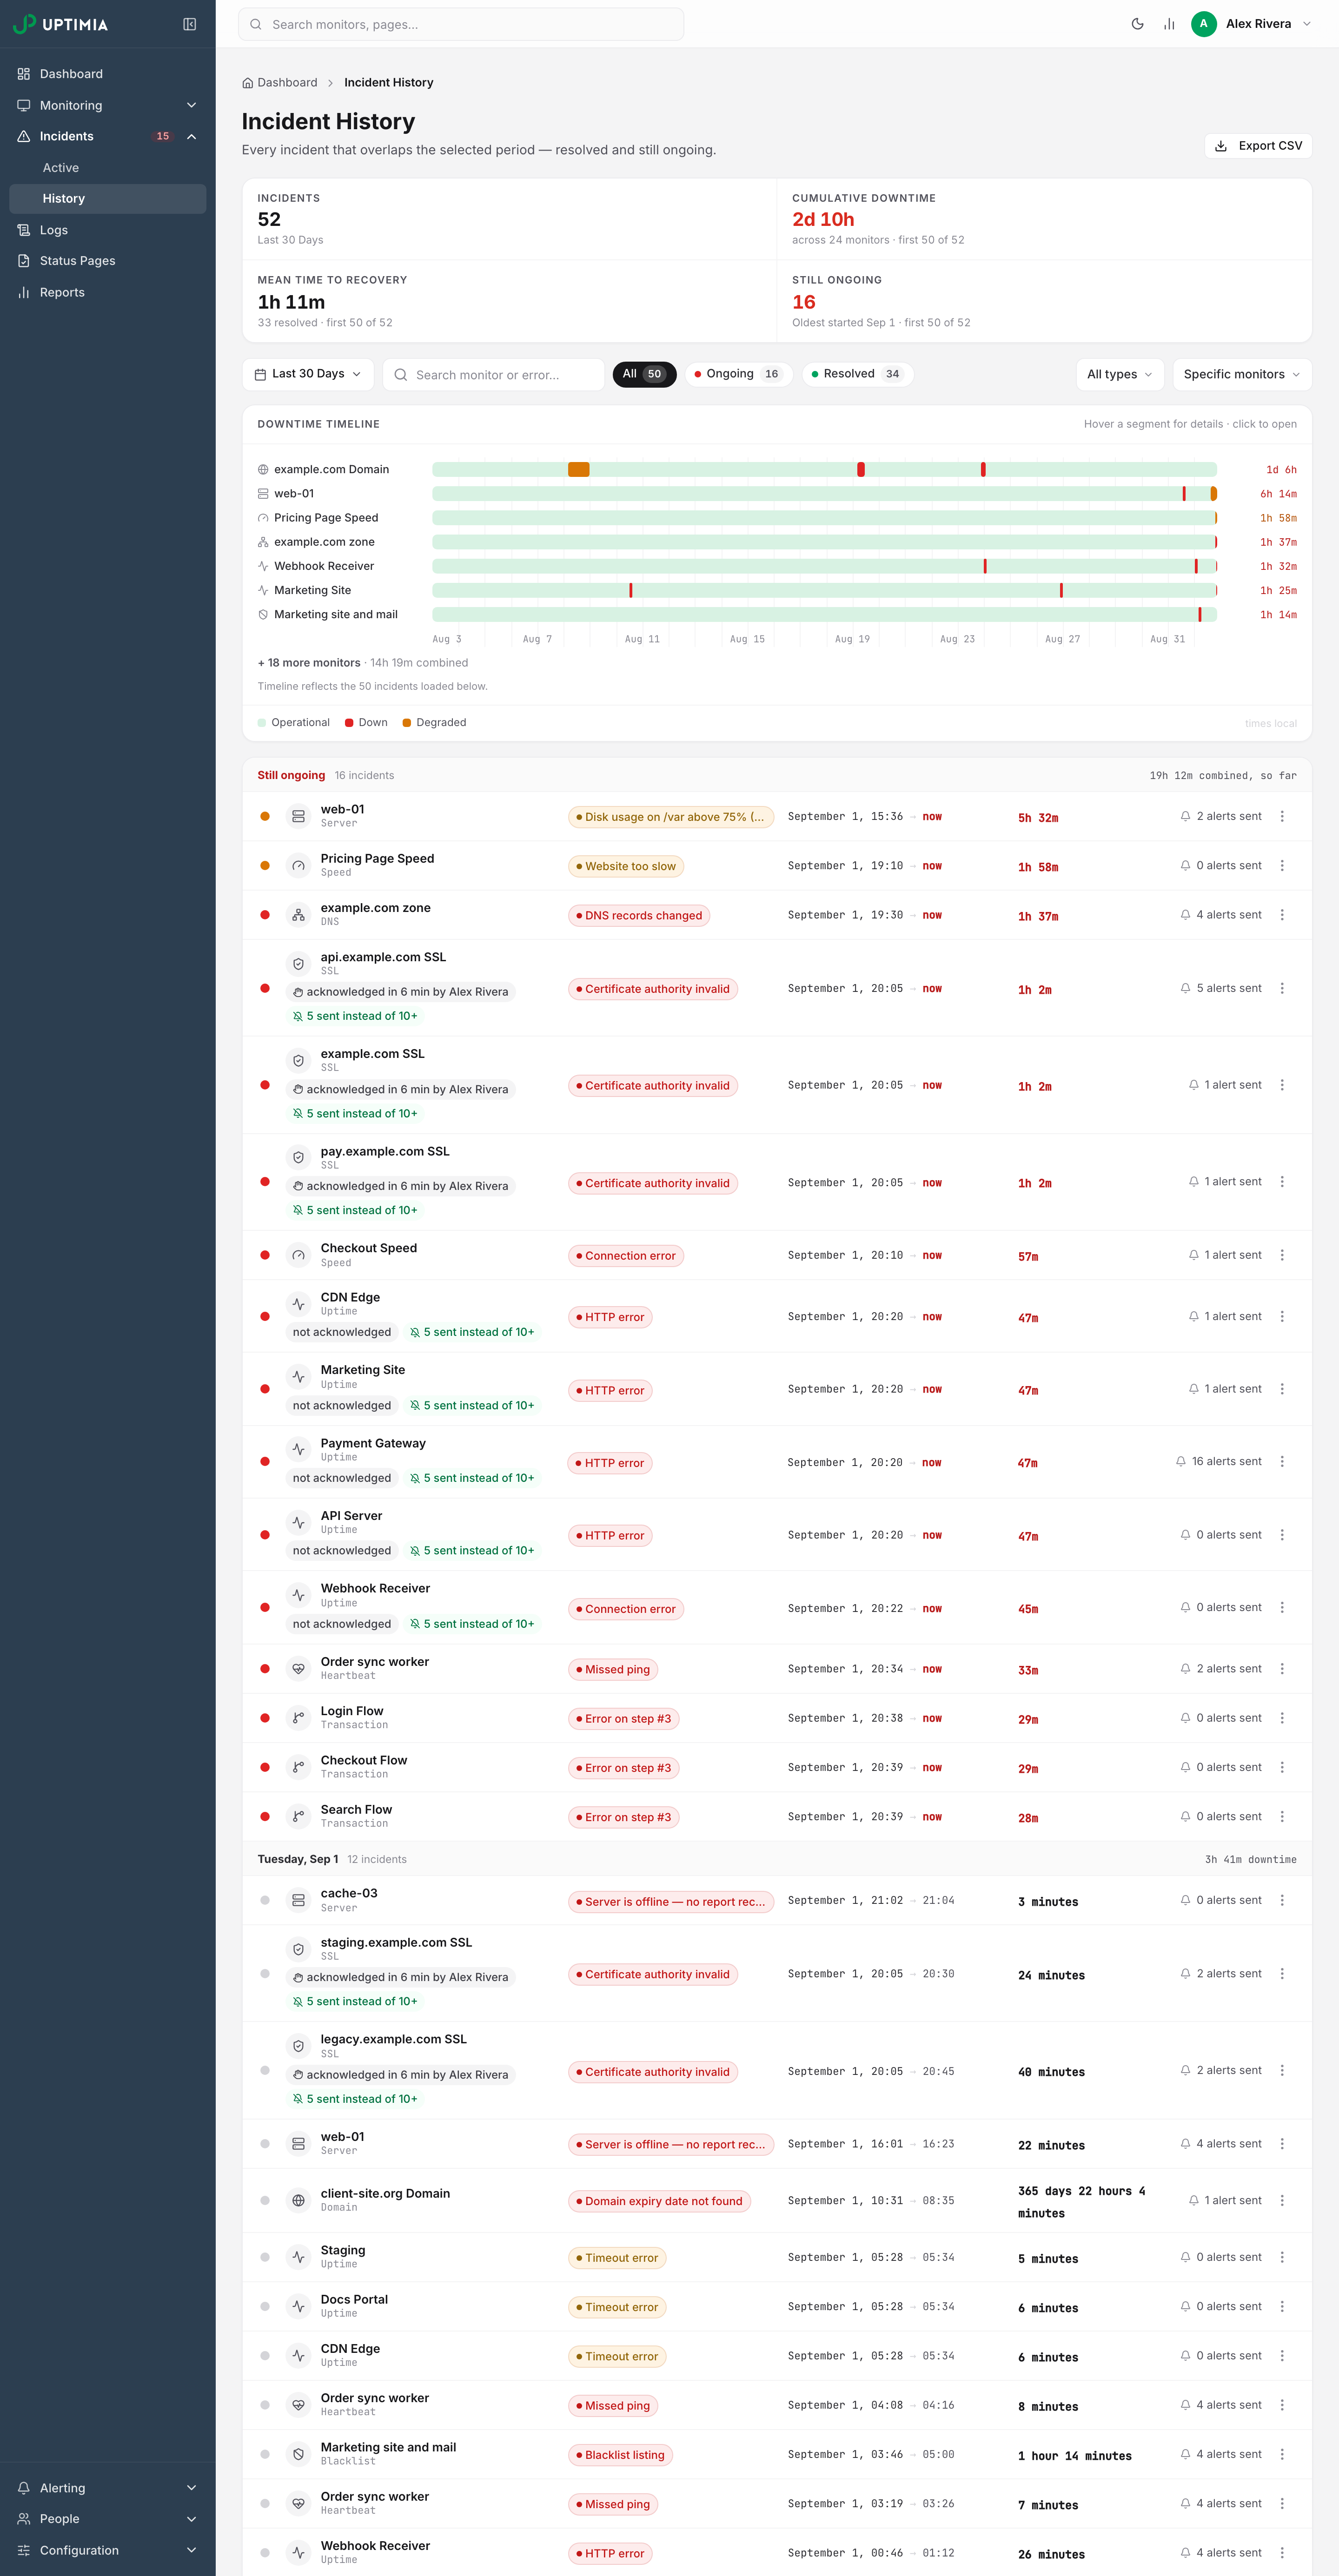Toggle dark mode moon icon
1339x2576 pixels.
tap(1137, 24)
